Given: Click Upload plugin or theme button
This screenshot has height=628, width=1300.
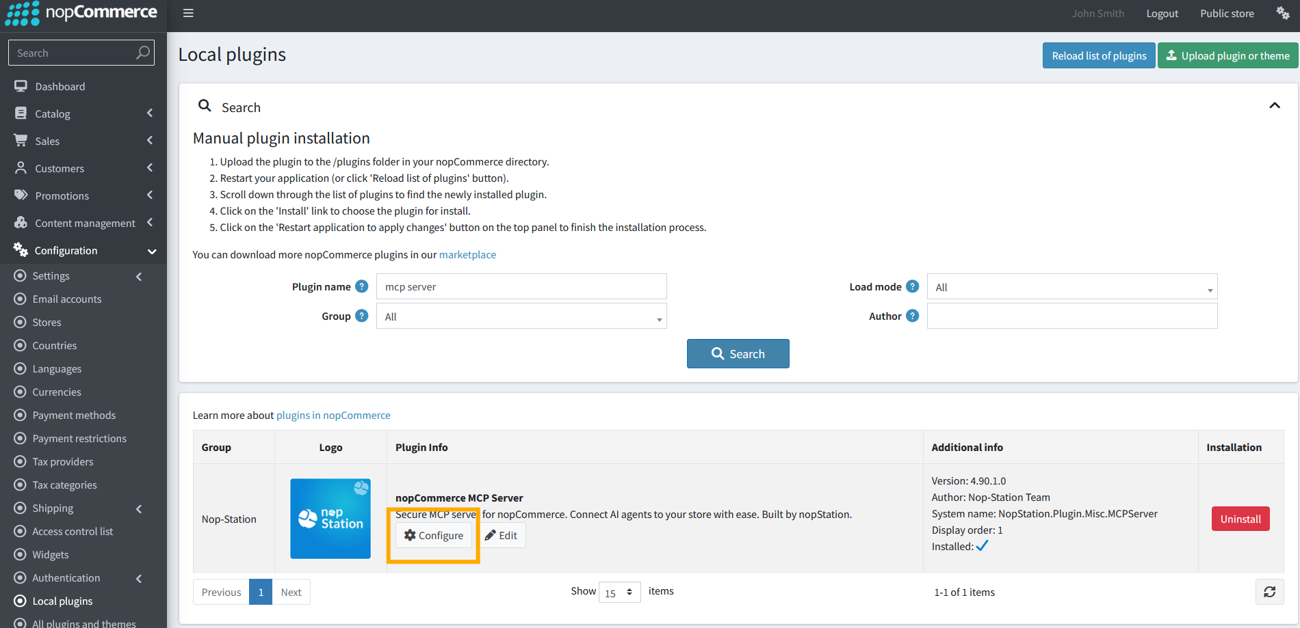Looking at the screenshot, I should [1227, 55].
